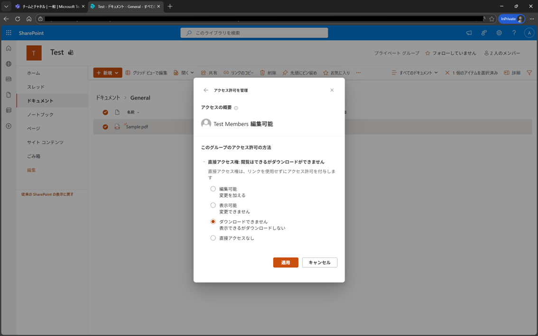
Task: Open the 新規 dropdown button
Action: coord(108,73)
